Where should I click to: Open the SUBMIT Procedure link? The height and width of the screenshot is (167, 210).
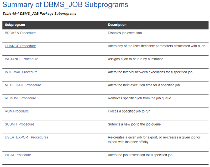point(19,124)
